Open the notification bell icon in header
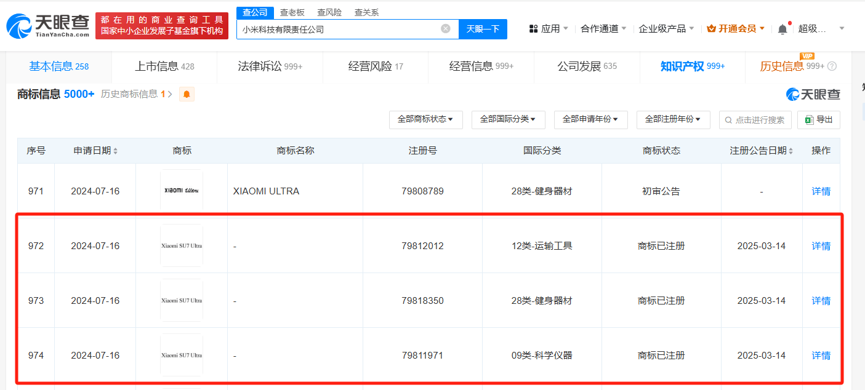 coord(783,28)
